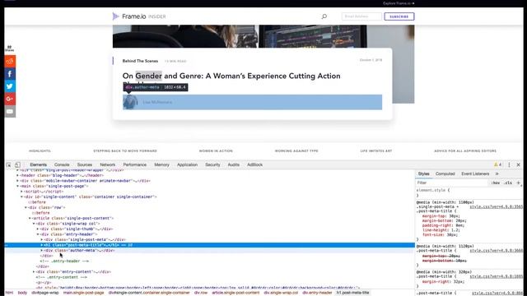Viewport: 527px width, 296px height.
Task: Open the Memory tab
Action: tap(161, 164)
